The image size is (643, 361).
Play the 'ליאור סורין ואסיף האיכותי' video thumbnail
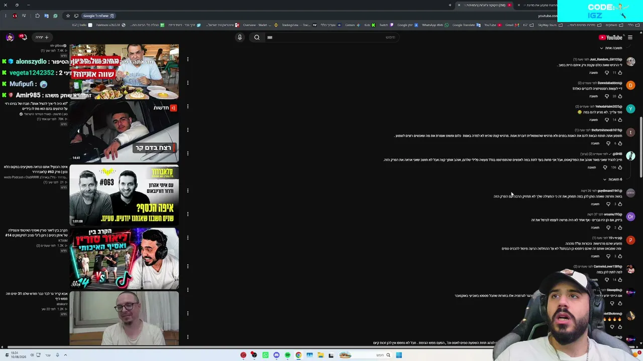tap(124, 259)
